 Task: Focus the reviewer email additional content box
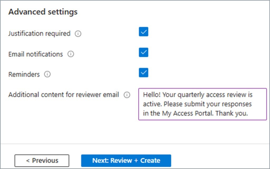(x=202, y=104)
